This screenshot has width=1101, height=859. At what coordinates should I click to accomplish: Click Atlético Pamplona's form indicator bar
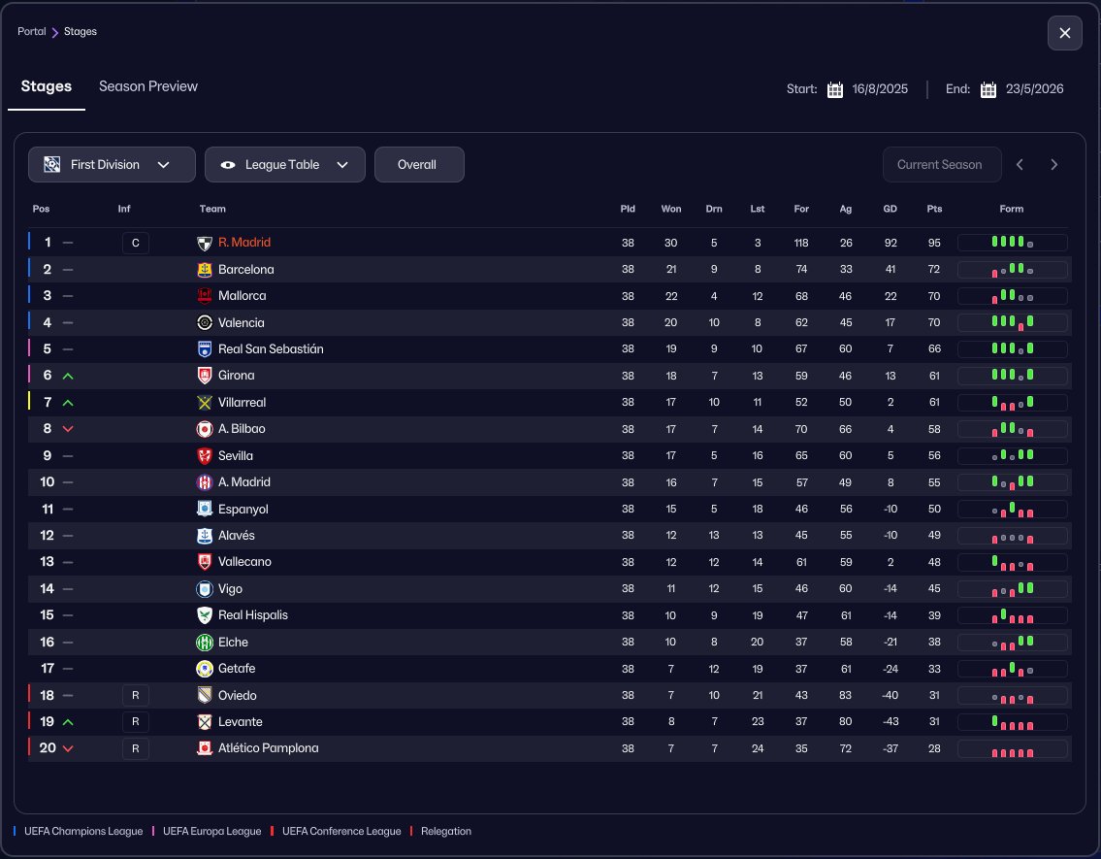(x=1012, y=748)
